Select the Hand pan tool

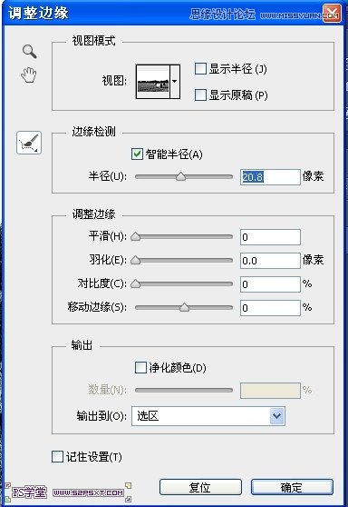pos(29,75)
